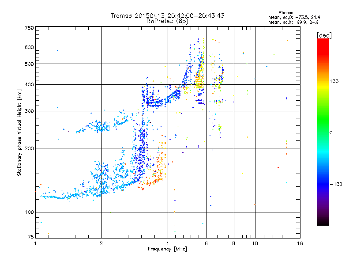The height and width of the screenshot is (265, 353).
Task: Click the y-axis tick '600'
Action: pyautogui.click(x=29, y=47)
